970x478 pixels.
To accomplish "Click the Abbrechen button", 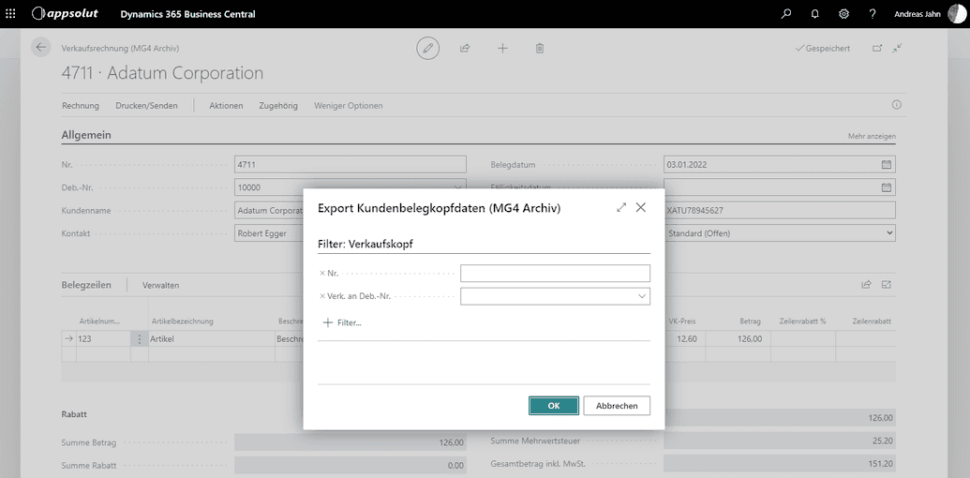I will click(x=617, y=406).
